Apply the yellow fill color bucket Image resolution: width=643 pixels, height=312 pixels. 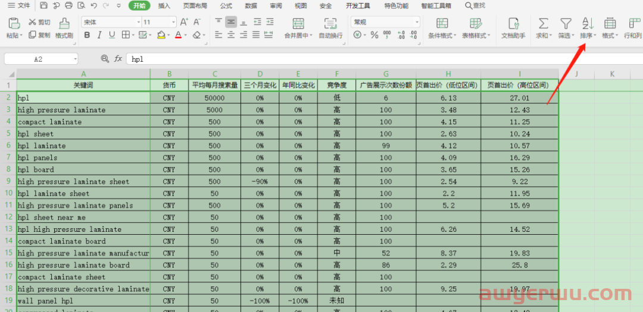click(x=161, y=35)
